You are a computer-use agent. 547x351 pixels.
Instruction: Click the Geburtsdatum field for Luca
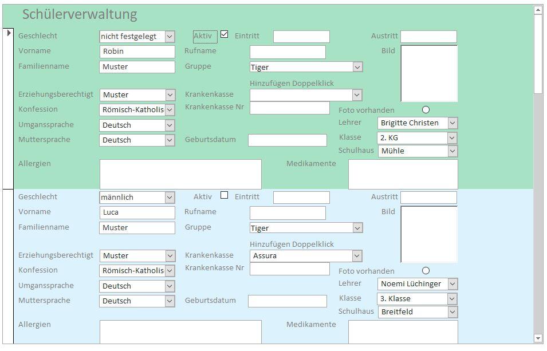coord(287,301)
